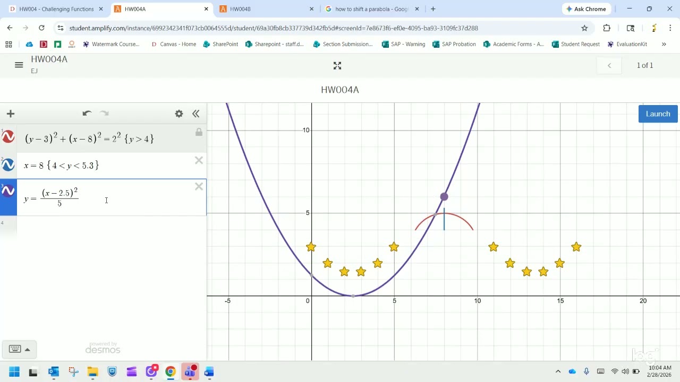Expand the keypad caret arrow
Image resolution: width=680 pixels, height=382 pixels.
tap(28, 349)
